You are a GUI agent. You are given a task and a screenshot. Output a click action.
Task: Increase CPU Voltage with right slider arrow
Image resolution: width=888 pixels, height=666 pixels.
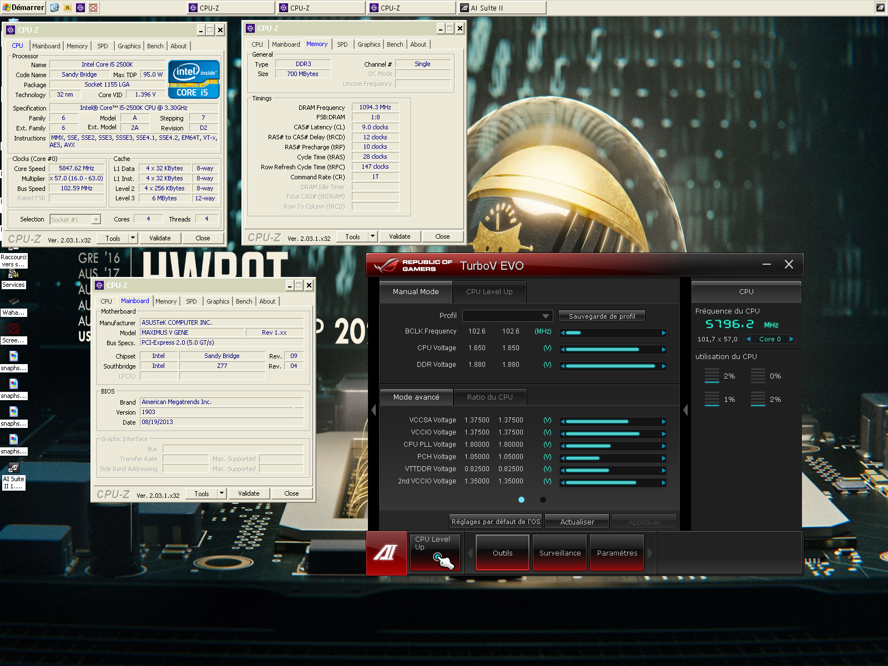click(x=663, y=350)
